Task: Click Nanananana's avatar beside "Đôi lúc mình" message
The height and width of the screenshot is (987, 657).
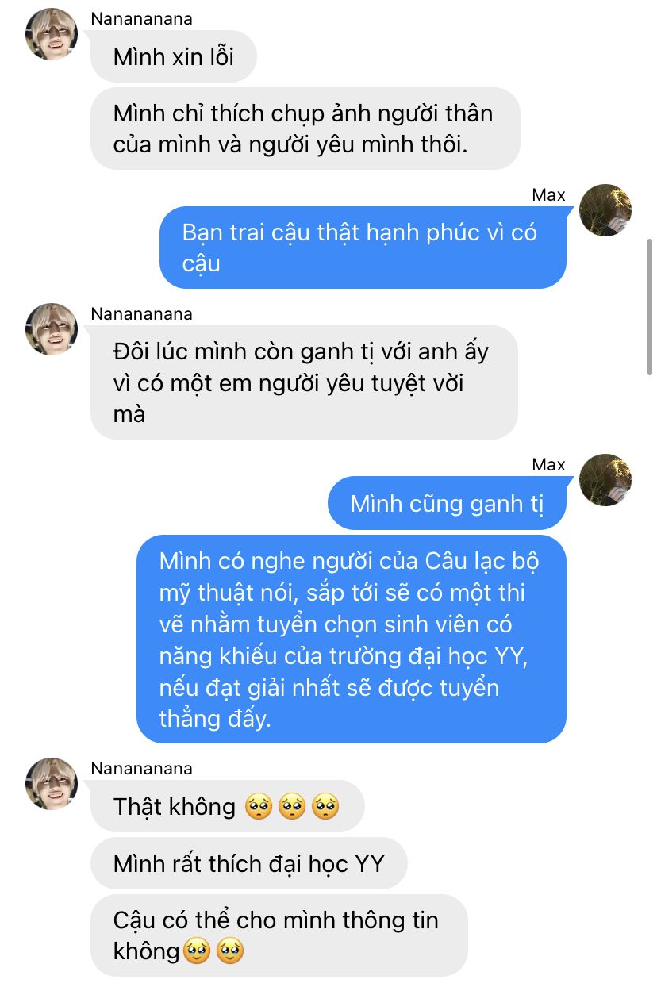Action: [x=52, y=328]
